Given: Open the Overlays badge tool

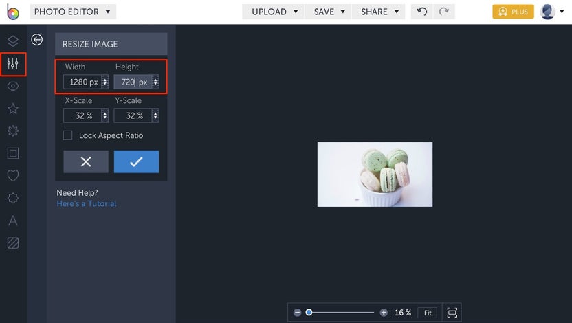Looking at the screenshot, I should point(13,199).
